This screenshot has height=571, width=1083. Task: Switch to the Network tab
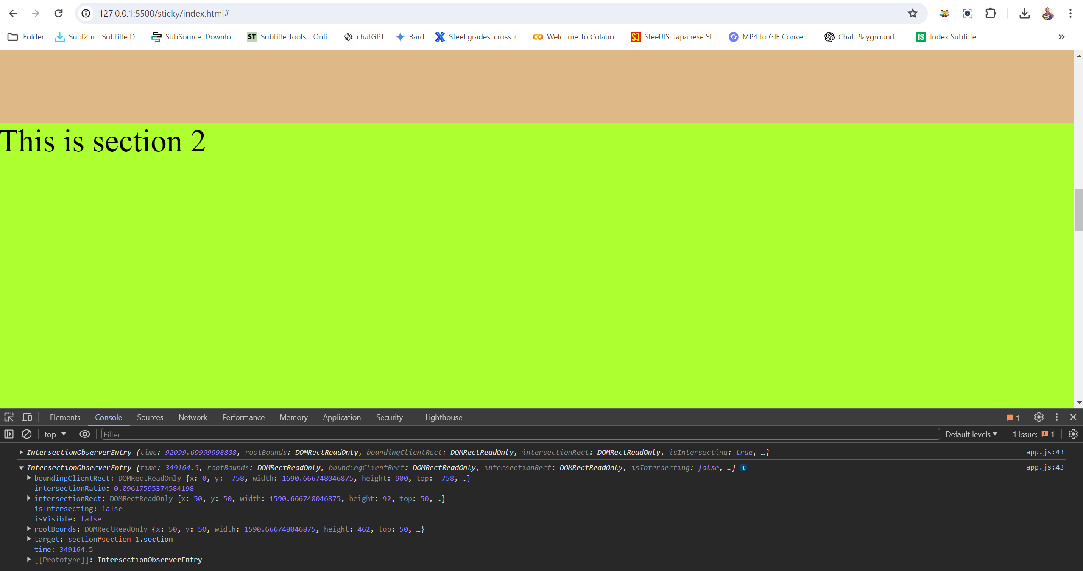193,417
